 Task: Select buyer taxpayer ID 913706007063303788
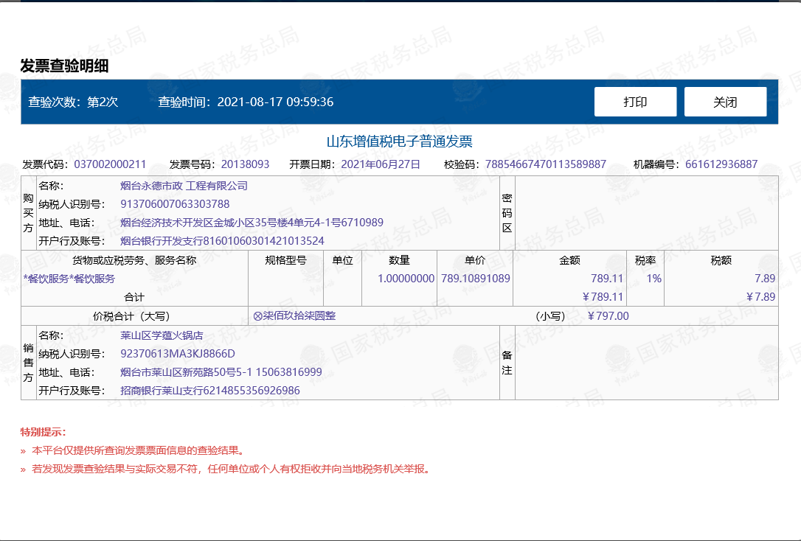(x=175, y=204)
